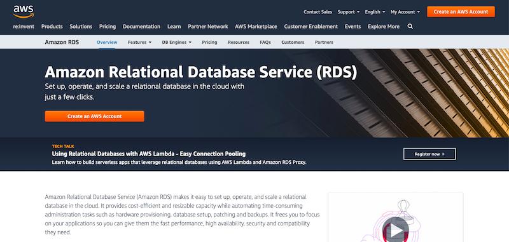Click the TECH TALK label
This screenshot has width=509, height=242.
63,146
